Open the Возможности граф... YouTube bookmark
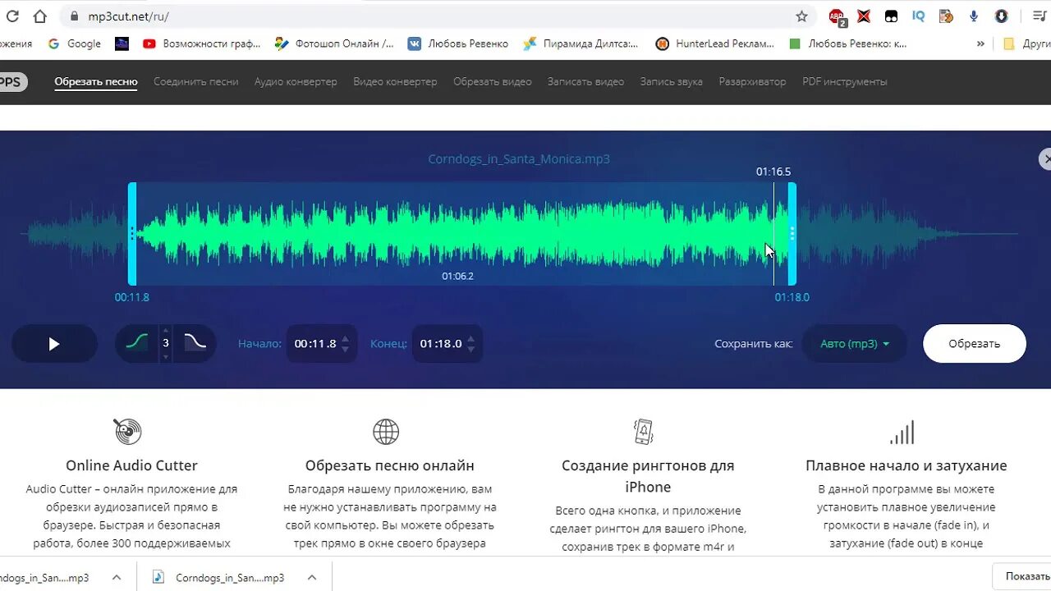Screen dimensions: 1051x591 [202, 44]
